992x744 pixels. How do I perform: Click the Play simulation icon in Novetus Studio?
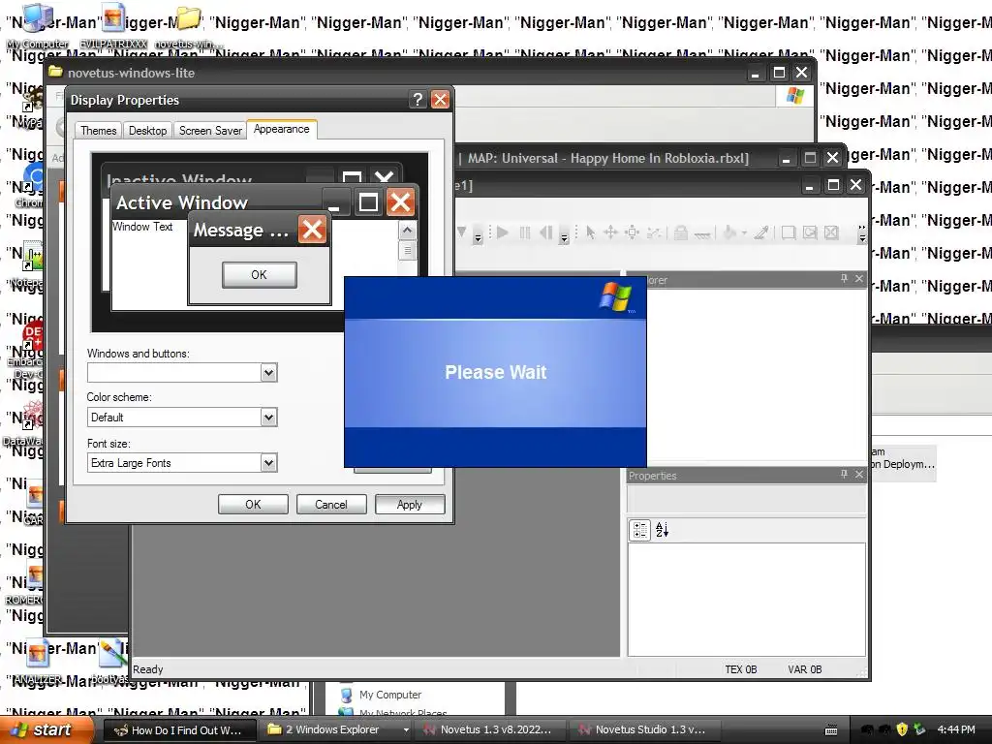(x=503, y=232)
